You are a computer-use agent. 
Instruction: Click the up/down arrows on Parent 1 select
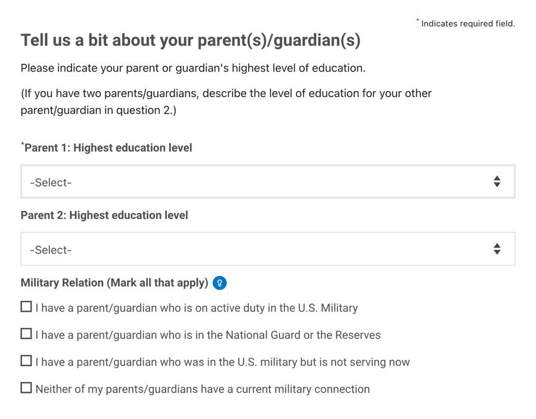(x=497, y=181)
